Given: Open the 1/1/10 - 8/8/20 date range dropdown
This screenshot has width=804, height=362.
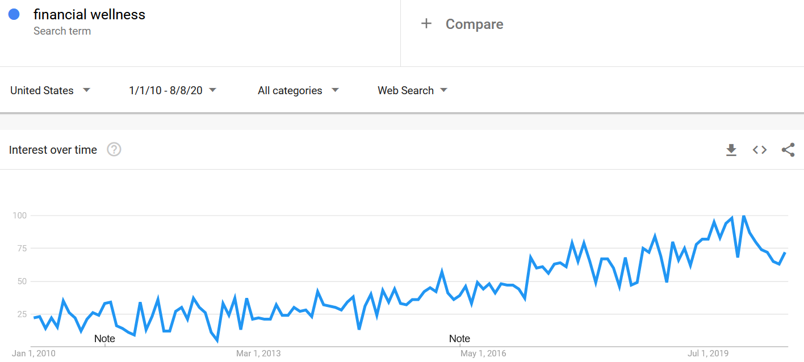Looking at the screenshot, I should point(173,90).
